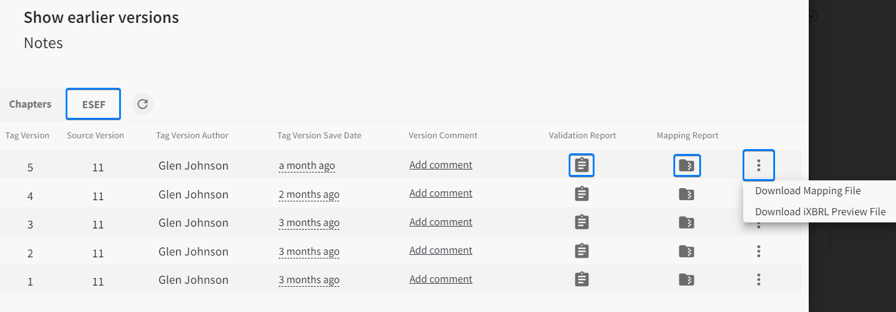Click Glen Johnson in tag version 1 row
The width and height of the screenshot is (896, 312).
coord(193,280)
